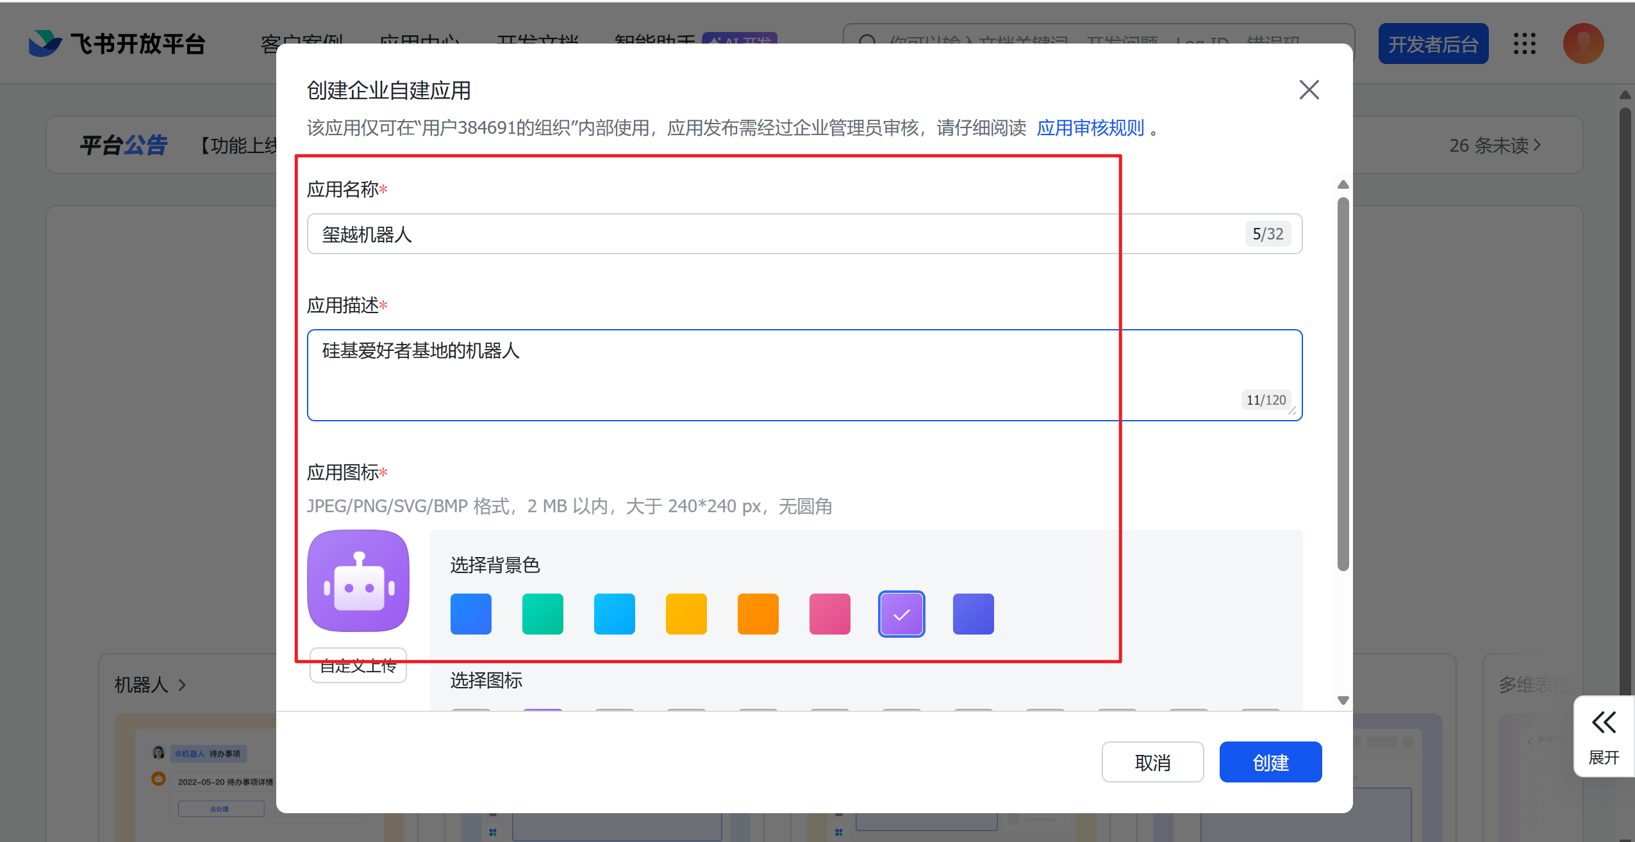This screenshot has width=1635, height=842.
Task: Click the resize handle of description box
Action: 1293,411
